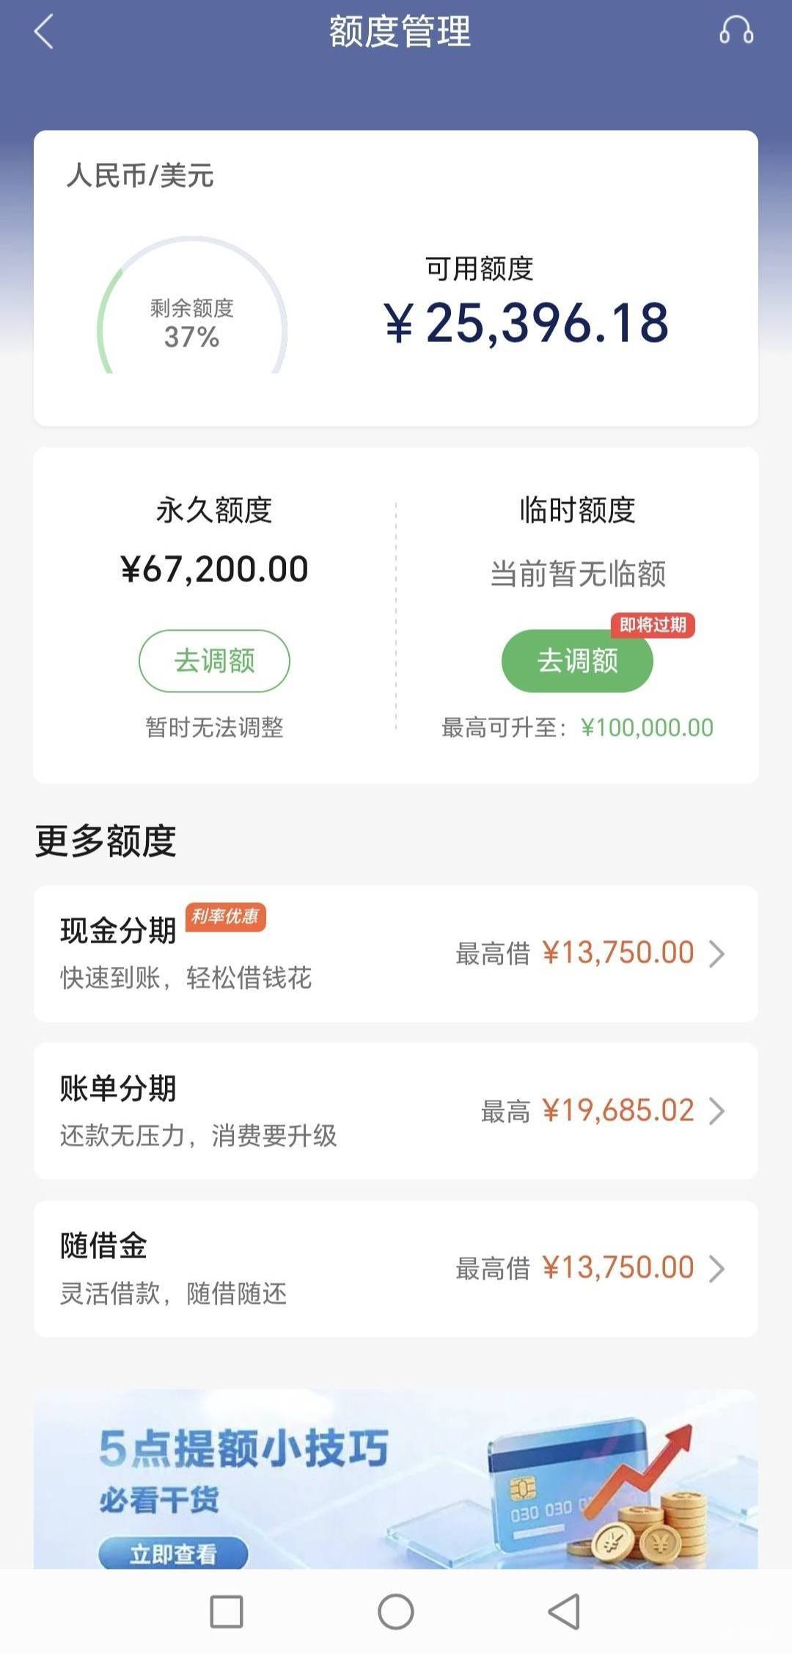The image size is (792, 1654).
Task: Tap the ¥100,000.00 maximum limit link
Action: [647, 728]
